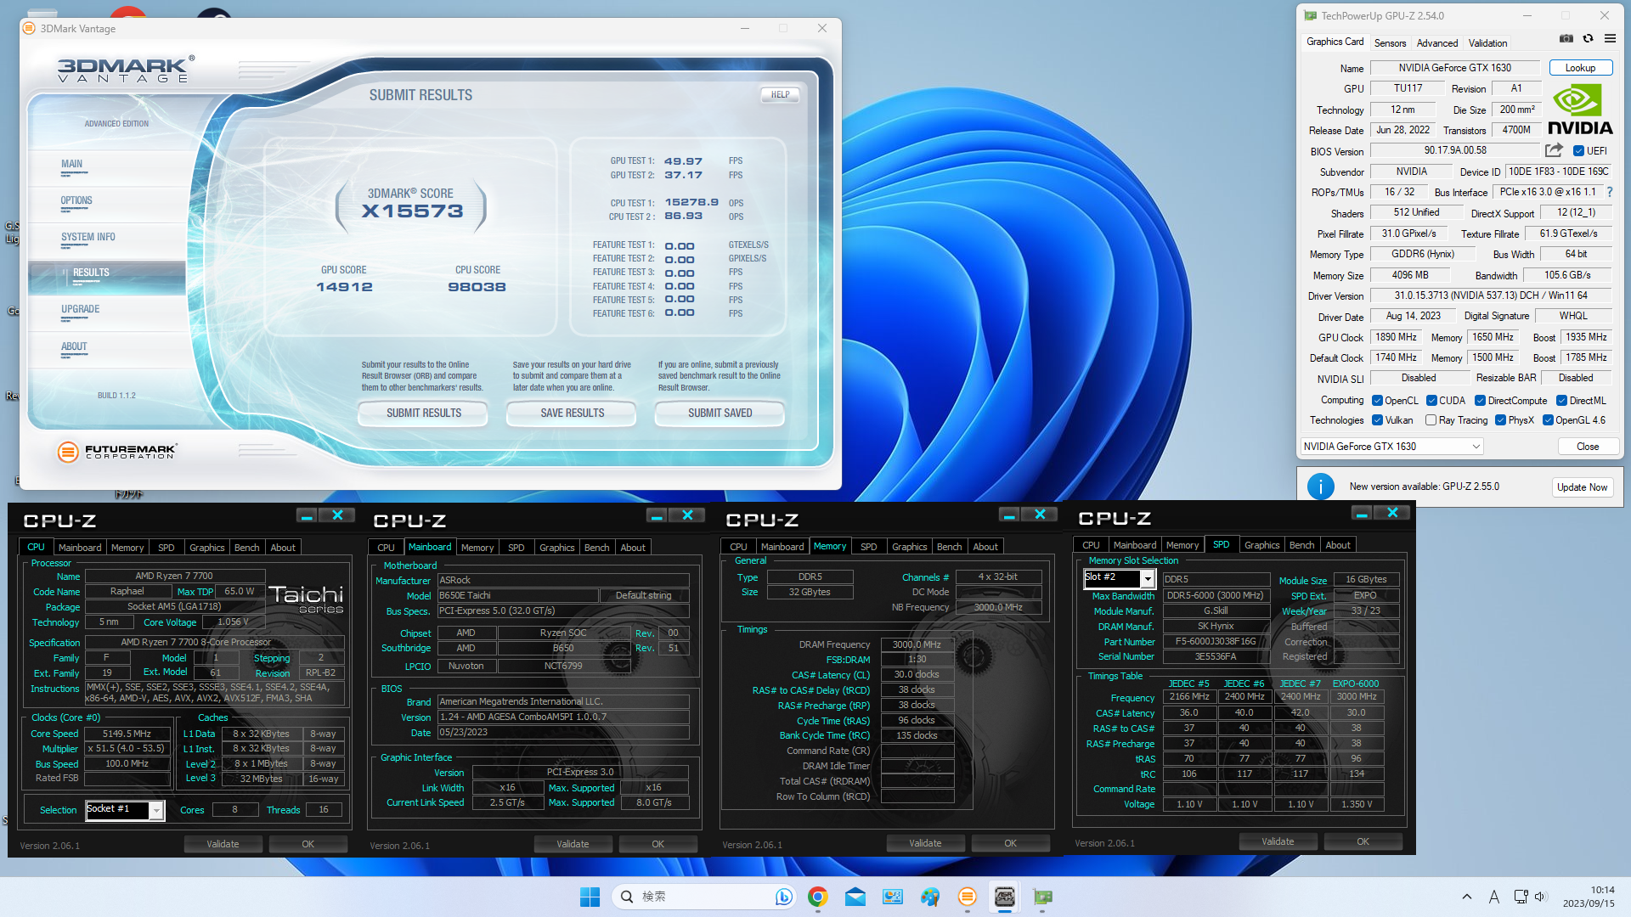Click the 3DMark score value X15573
1631x917 pixels.
[x=412, y=211]
